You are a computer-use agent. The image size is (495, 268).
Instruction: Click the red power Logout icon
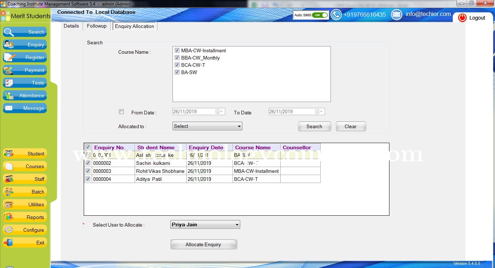(x=462, y=18)
